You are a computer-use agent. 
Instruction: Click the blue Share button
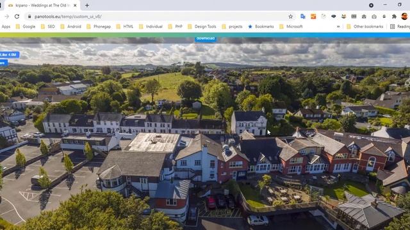(x=3, y=63)
